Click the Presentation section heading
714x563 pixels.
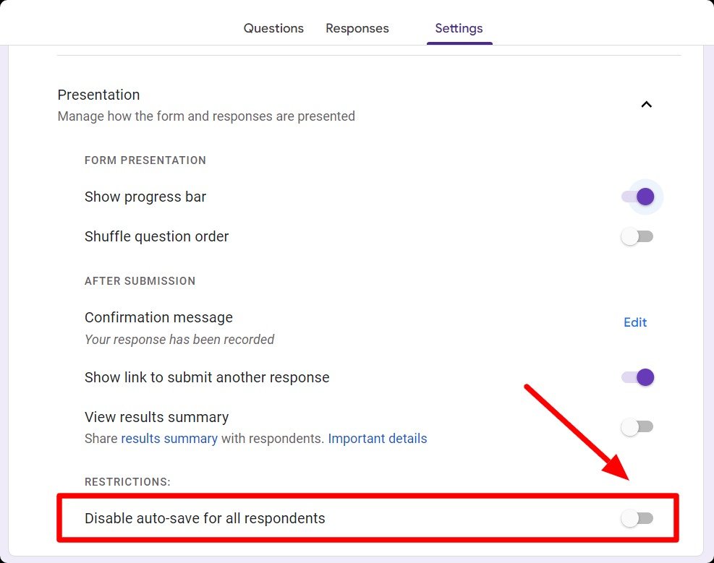point(98,95)
